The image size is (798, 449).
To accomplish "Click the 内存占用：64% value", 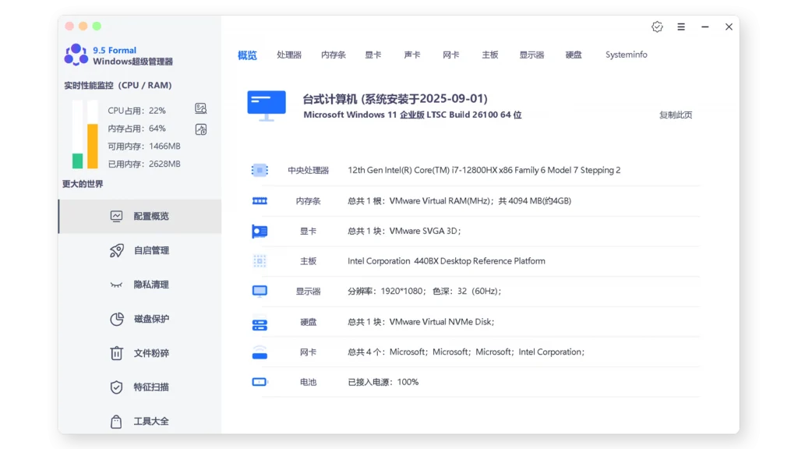I will point(136,129).
